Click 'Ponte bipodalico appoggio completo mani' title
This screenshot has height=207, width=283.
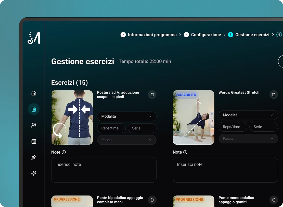[120, 200]
